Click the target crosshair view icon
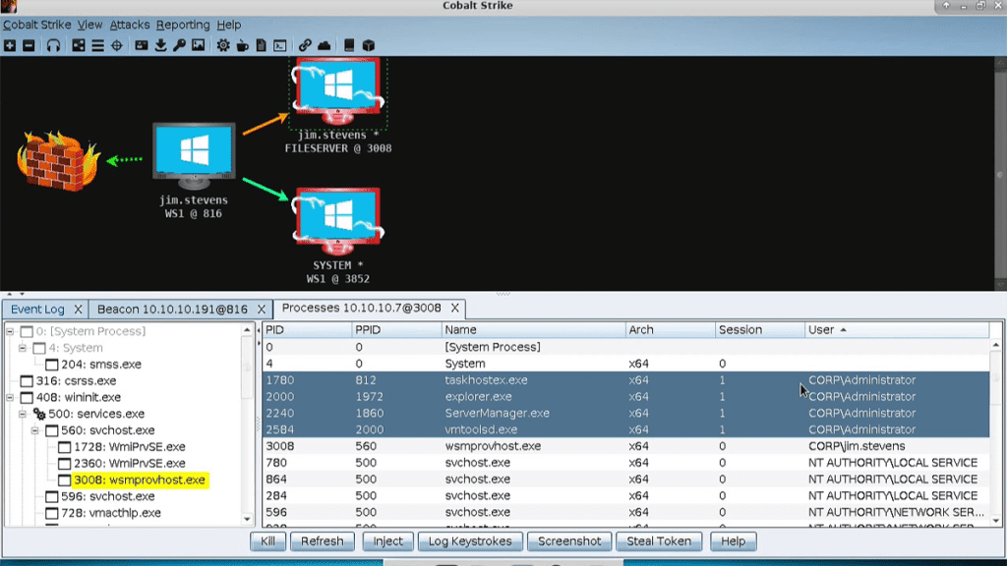This screenshot has height=566, width=1007. [x=116, y=45]
